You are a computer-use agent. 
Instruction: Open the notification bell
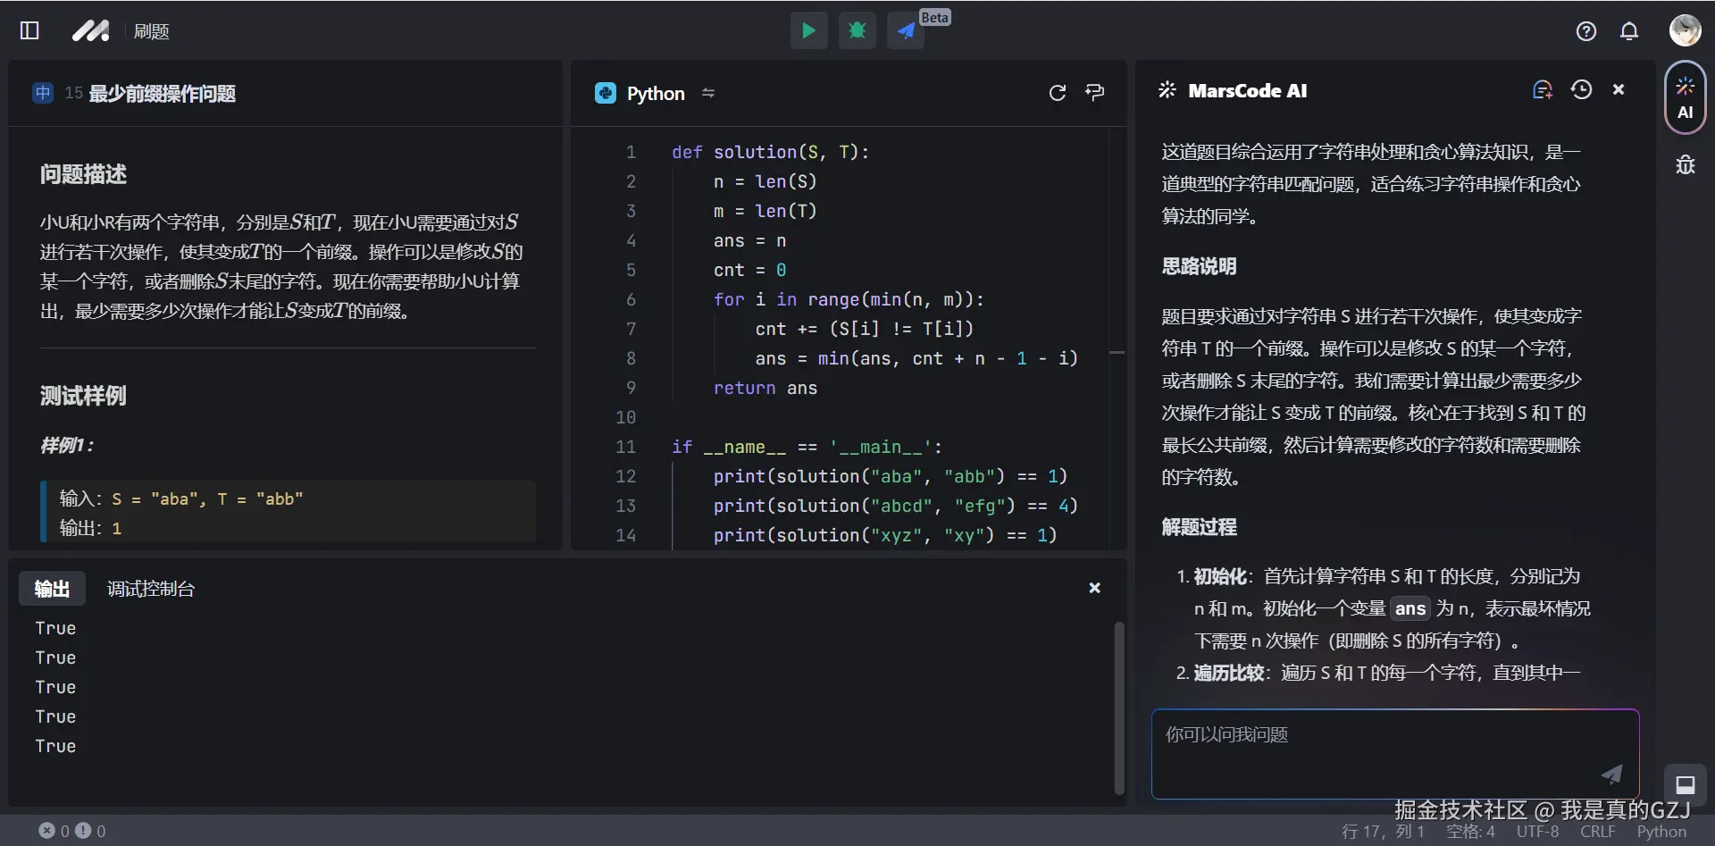[x=1629, y=30]
